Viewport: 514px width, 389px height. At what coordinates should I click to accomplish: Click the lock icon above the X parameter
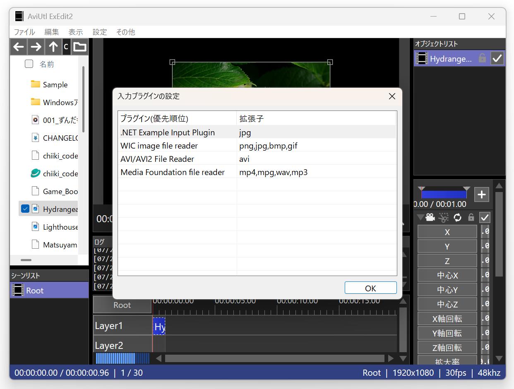(471, 217)
